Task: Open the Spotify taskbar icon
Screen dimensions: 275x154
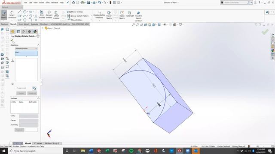Action: (x=131, y=151)
